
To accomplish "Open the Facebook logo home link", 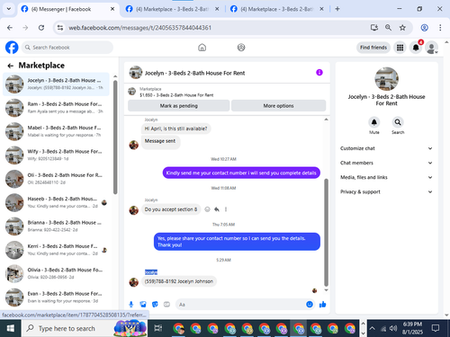I will (x=12, y=48).
